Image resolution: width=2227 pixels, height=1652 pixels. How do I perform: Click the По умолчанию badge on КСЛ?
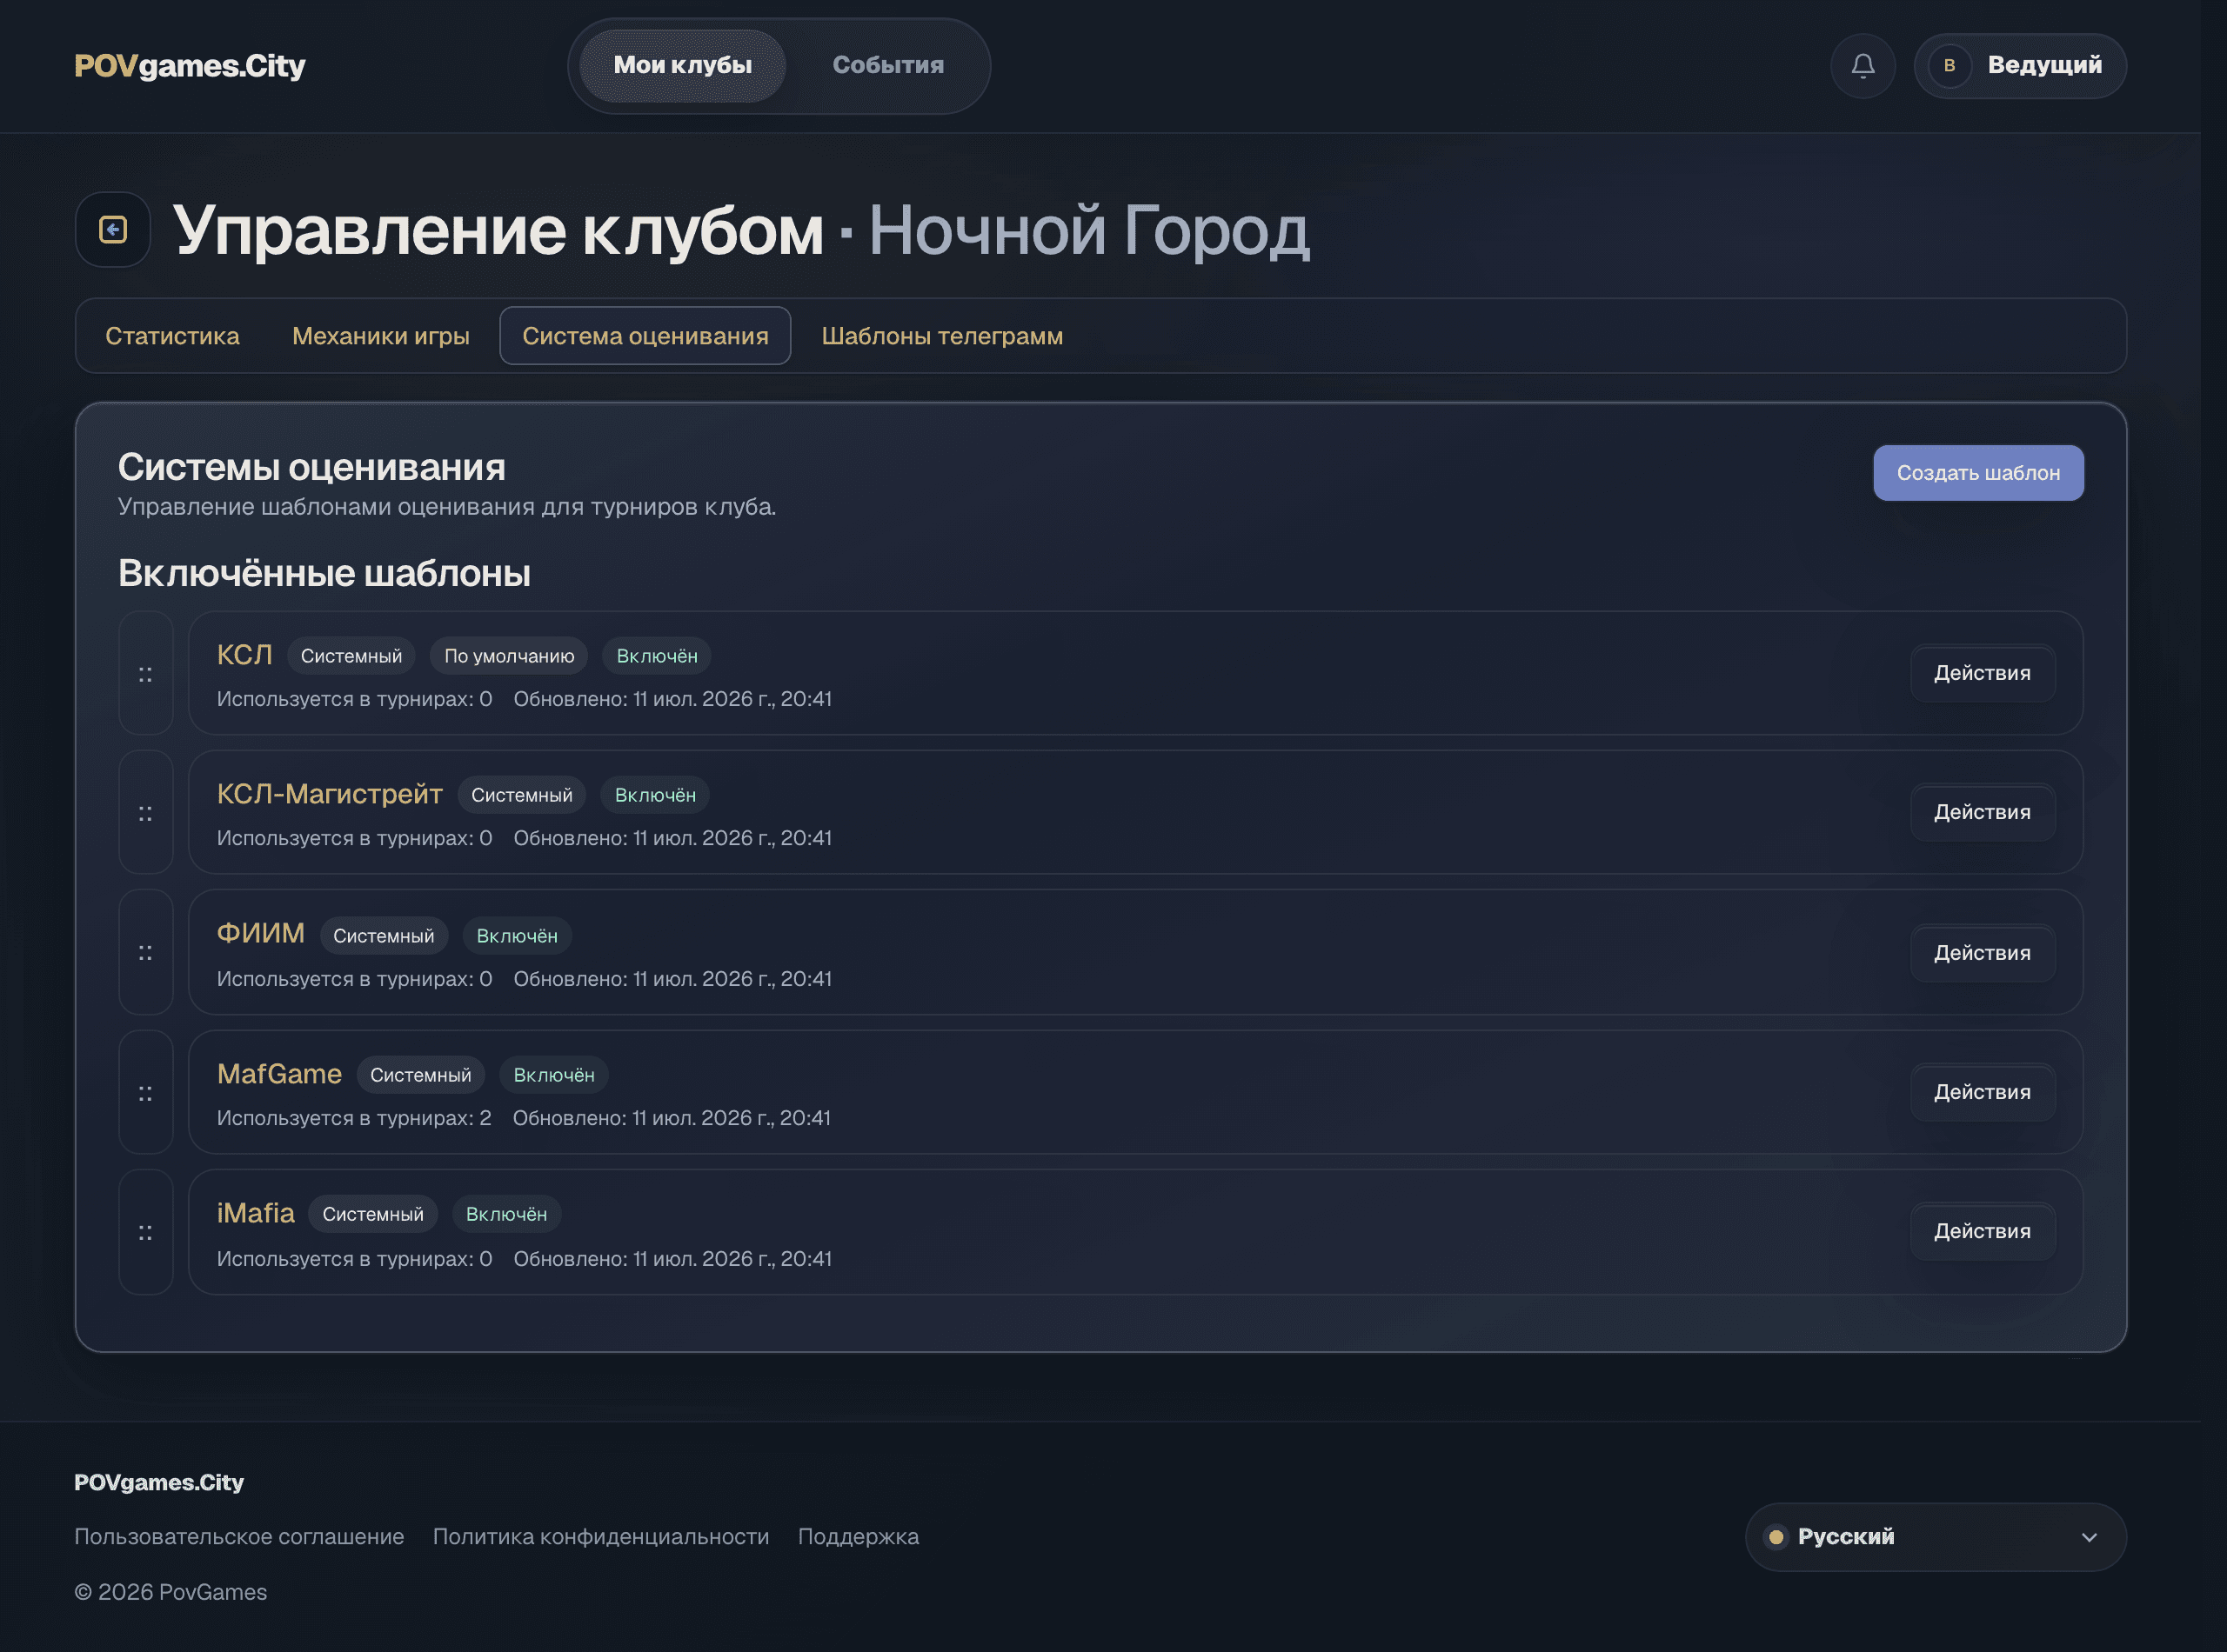(509, 656)
